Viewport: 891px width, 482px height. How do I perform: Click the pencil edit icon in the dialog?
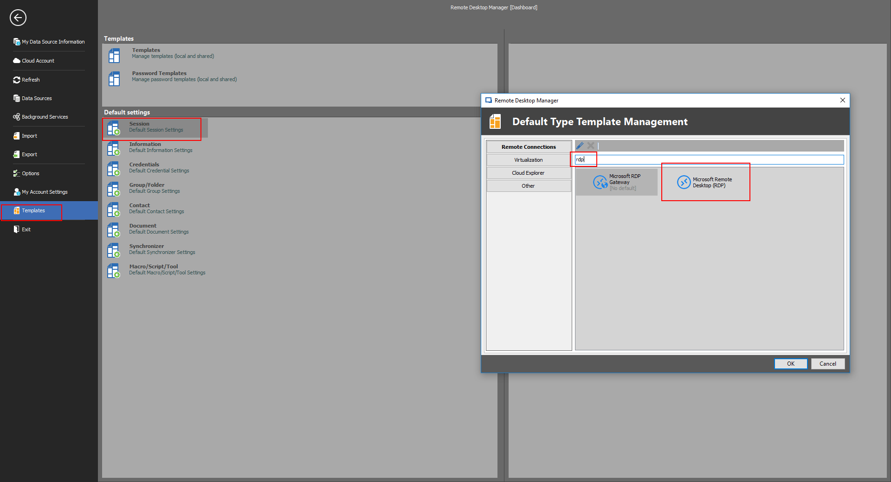pos(580,146)
